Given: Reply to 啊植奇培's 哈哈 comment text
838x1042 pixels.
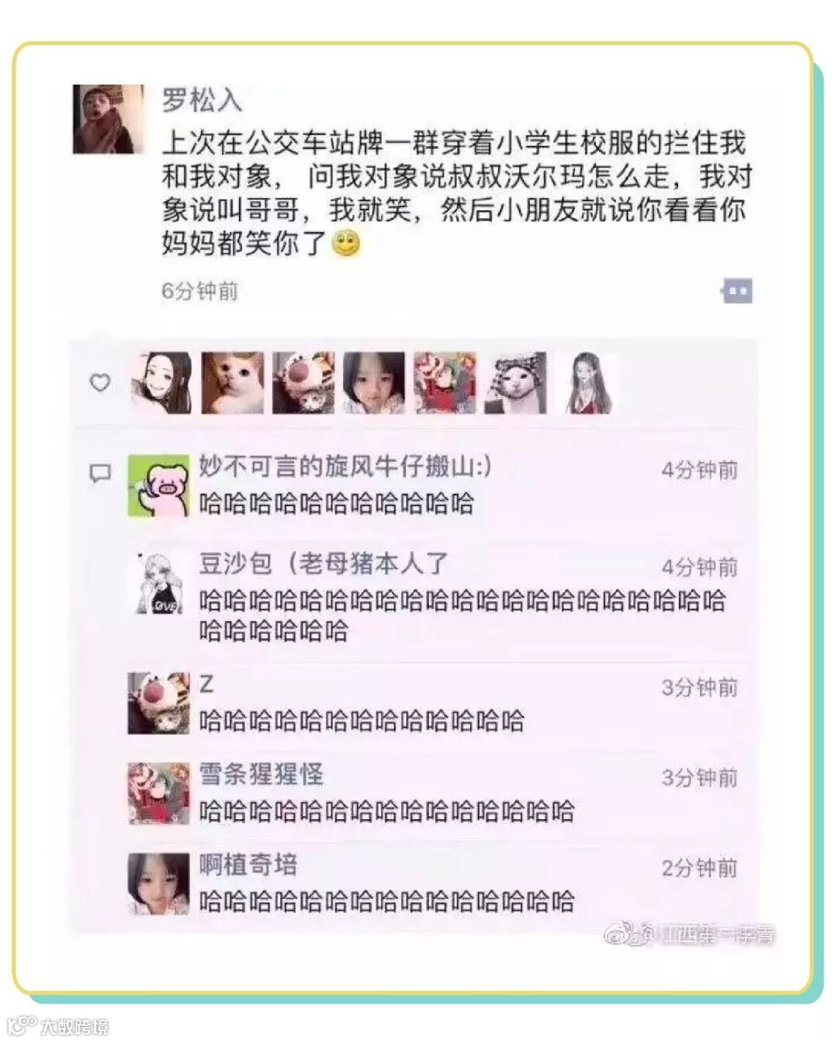Looking at the screenshot, I should point(386,901).
